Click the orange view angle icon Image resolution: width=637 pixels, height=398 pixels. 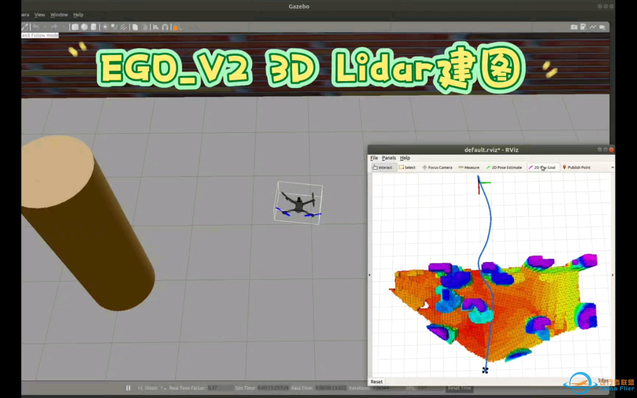click(176, 27)
